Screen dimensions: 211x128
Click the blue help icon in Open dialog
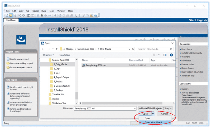(171, 55)
